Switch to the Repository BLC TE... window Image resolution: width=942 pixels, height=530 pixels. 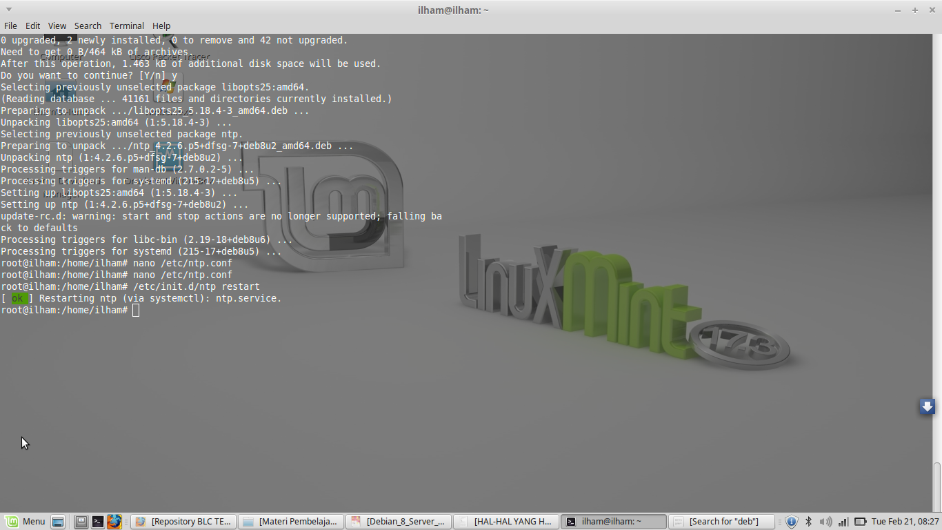pos(183,522)
